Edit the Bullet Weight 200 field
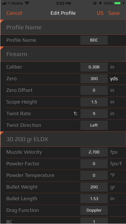 [94, 187]
